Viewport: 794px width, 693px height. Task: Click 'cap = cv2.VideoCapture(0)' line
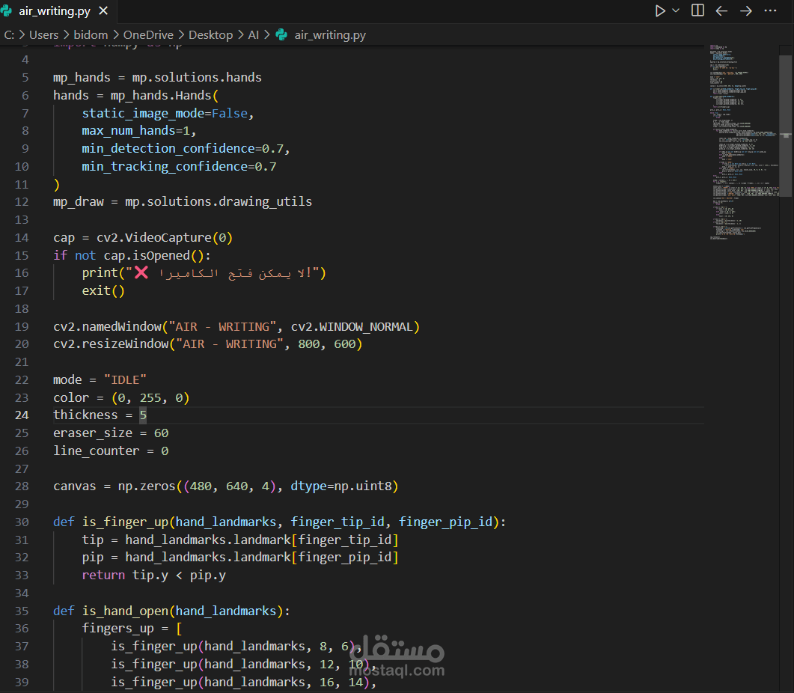(143, 238)
